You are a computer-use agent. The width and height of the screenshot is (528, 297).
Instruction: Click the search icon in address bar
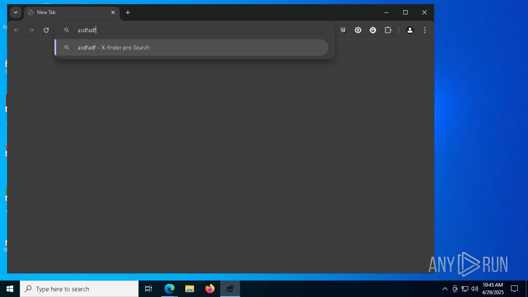[x=67, y=30]
